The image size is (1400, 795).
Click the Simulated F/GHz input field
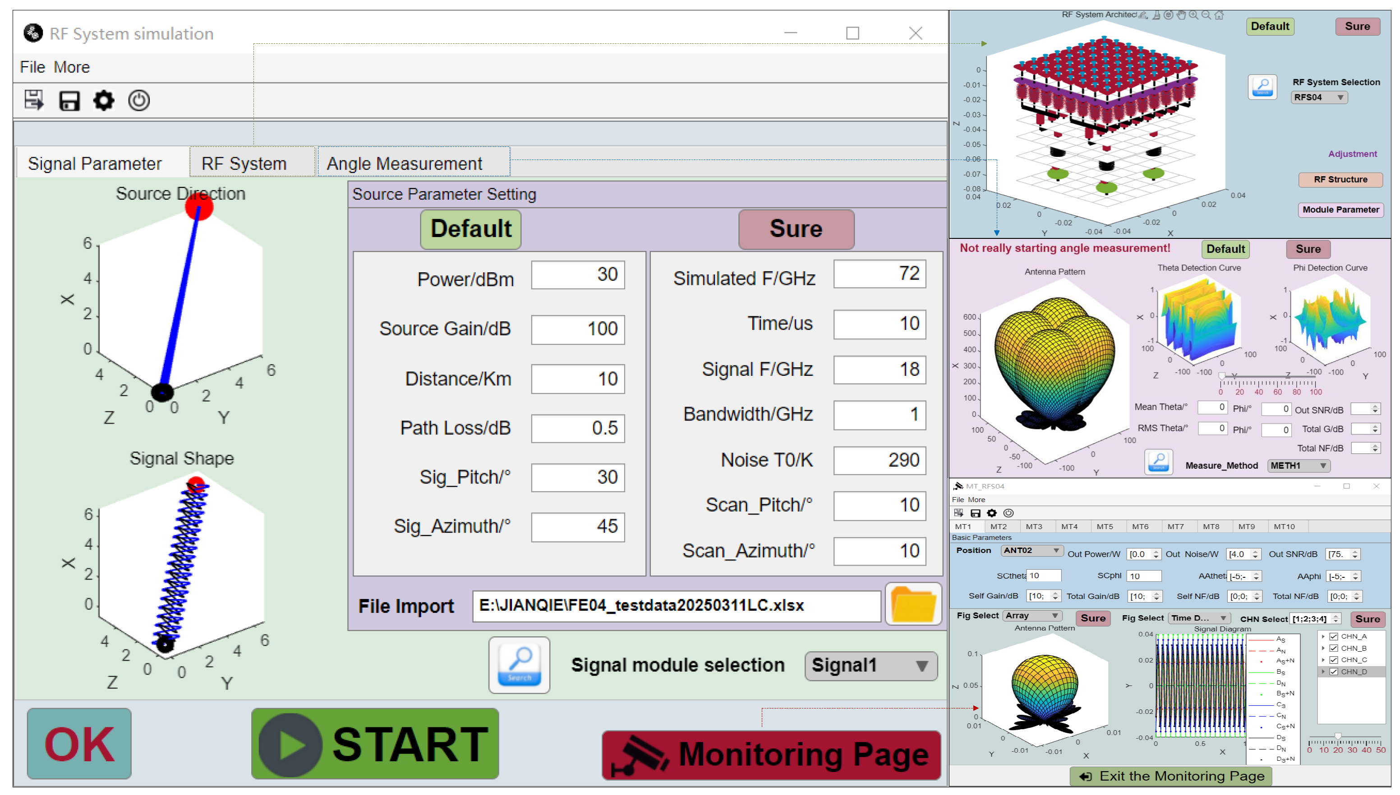pos(879,274)
